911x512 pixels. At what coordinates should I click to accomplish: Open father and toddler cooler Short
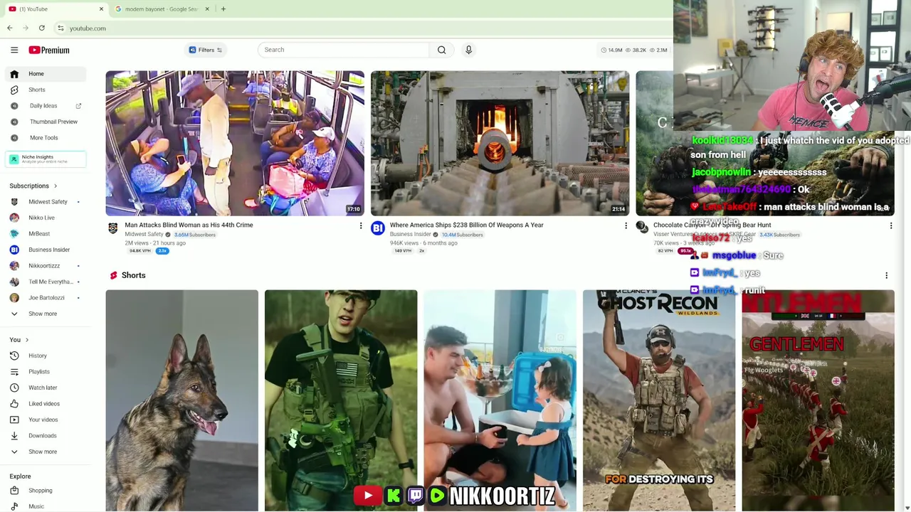(500, 400)
